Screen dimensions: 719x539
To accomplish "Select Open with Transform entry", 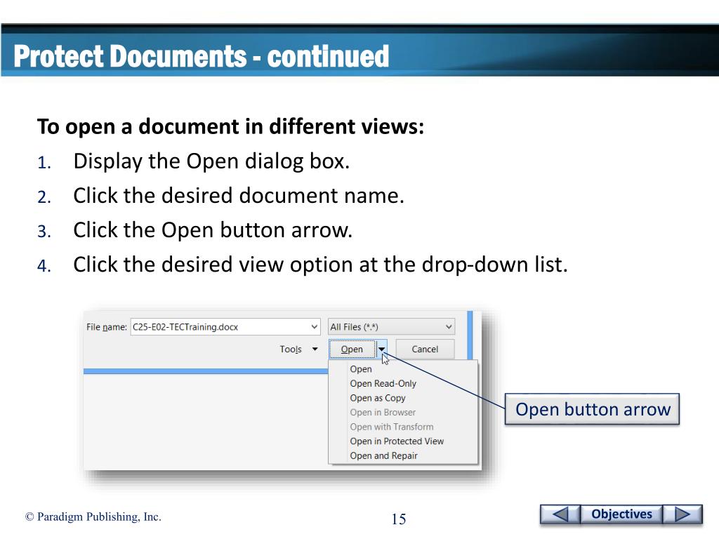I will [x=392, y=427].
